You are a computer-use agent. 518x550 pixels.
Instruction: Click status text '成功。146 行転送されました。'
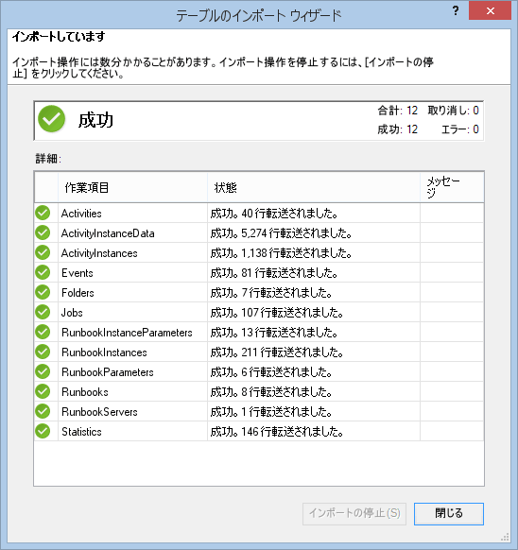[x=277, y=432]
